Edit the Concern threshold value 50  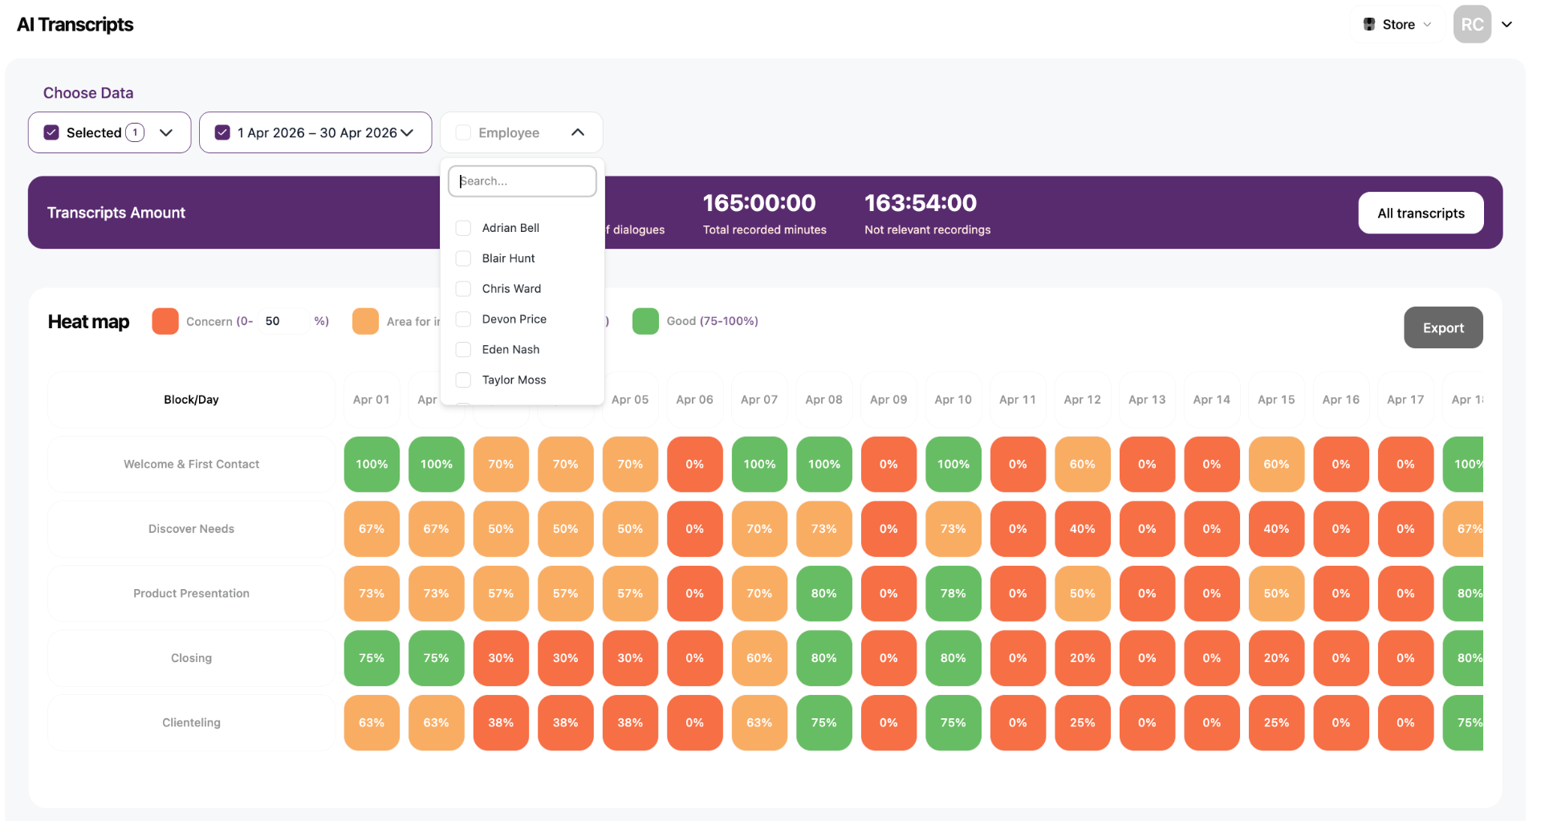(x=282, y=321)
